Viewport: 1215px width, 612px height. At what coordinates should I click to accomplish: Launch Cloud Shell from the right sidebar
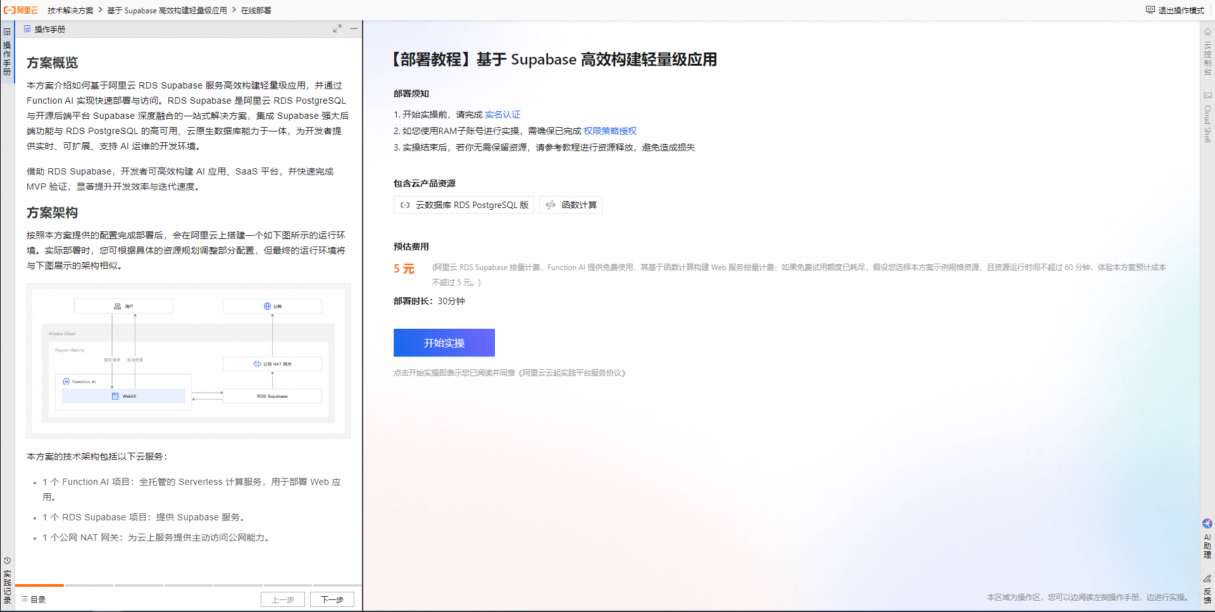click(x=1207, y=114)
